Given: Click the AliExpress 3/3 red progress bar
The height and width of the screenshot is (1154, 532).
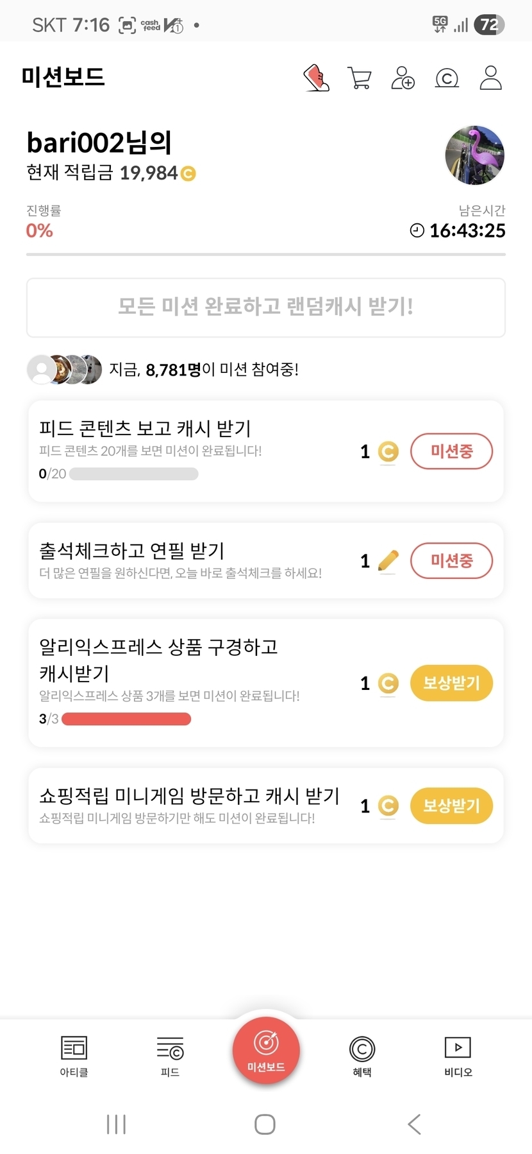Looking at the screenshot, I should coord(126,719).
